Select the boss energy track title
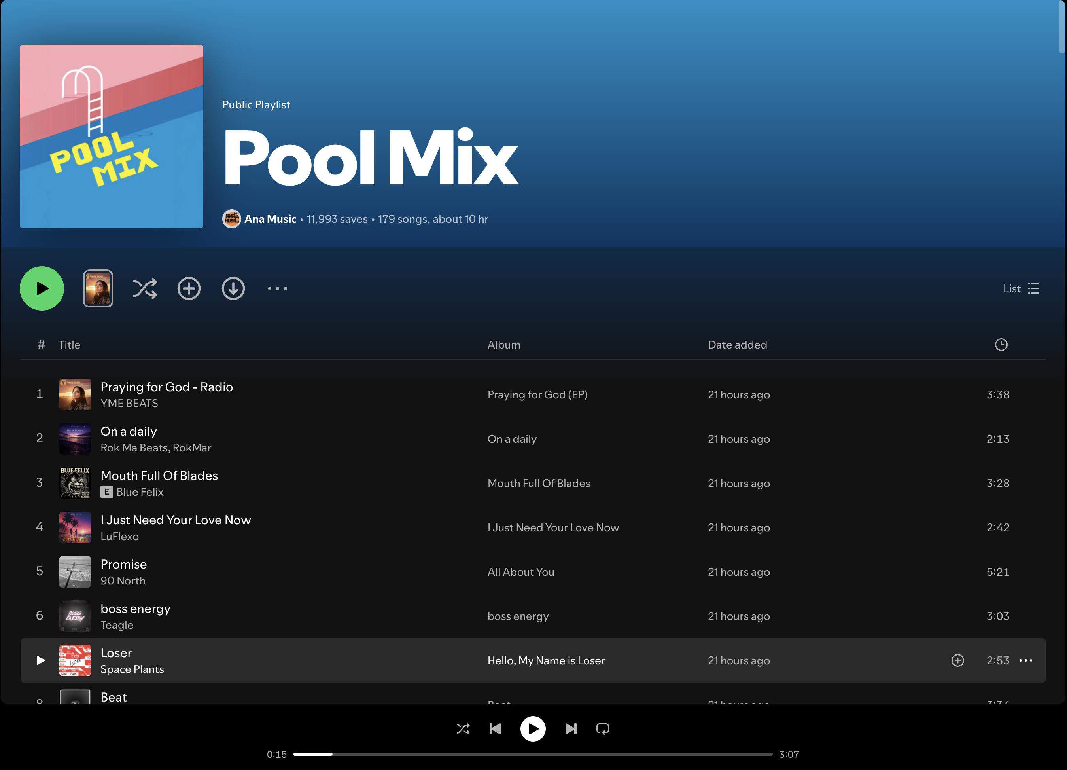Viewport: 1067px width, 770px height. [136, 609]
